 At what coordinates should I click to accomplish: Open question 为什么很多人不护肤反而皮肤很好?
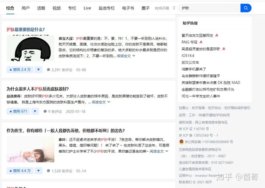point(38,89)
